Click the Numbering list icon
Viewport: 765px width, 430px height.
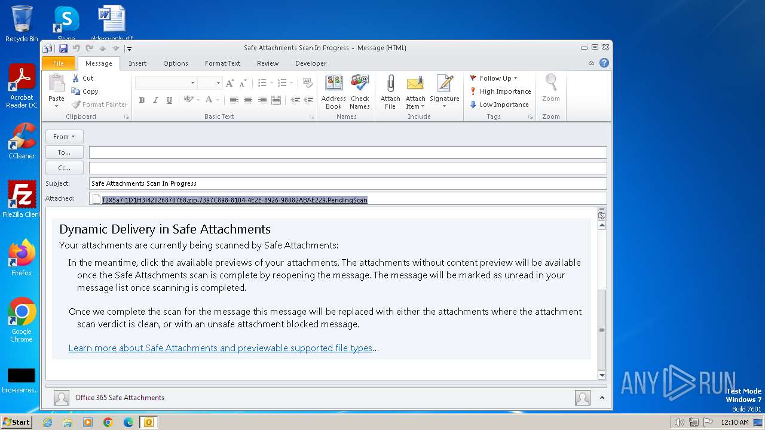tap(282, 83)
